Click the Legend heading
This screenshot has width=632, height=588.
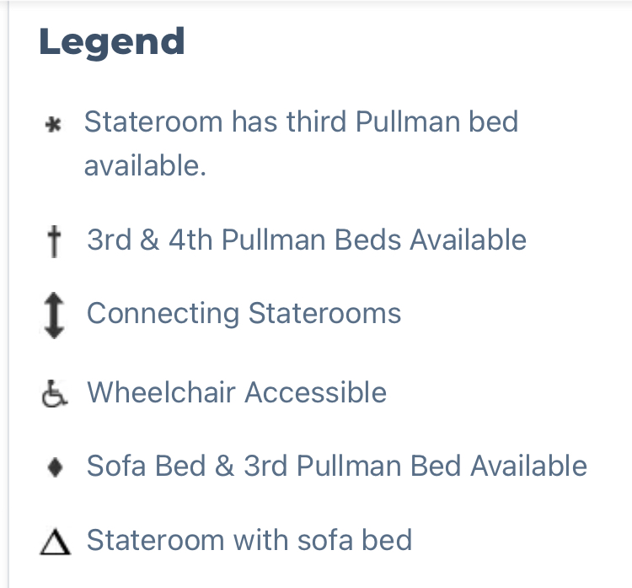112,42
